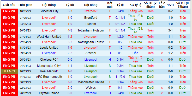
Task: Click the KQ tỷ lệ column header
Action: pos(135,5)
